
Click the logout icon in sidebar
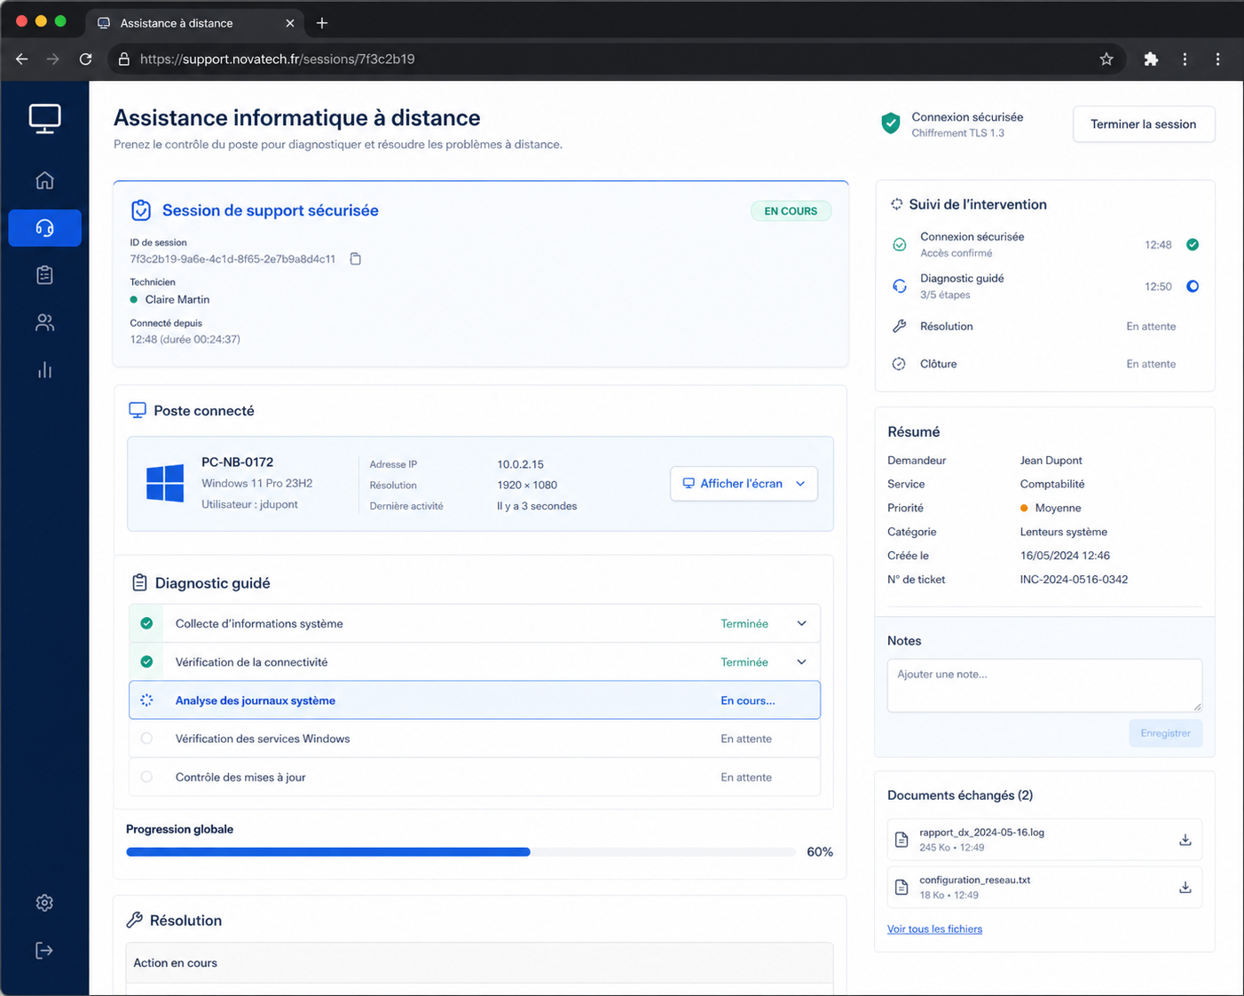coord(44,951)
